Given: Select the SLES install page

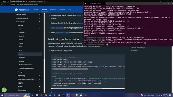Looking at the screenshot, I should pyautogui.click(x=21, y=50).
